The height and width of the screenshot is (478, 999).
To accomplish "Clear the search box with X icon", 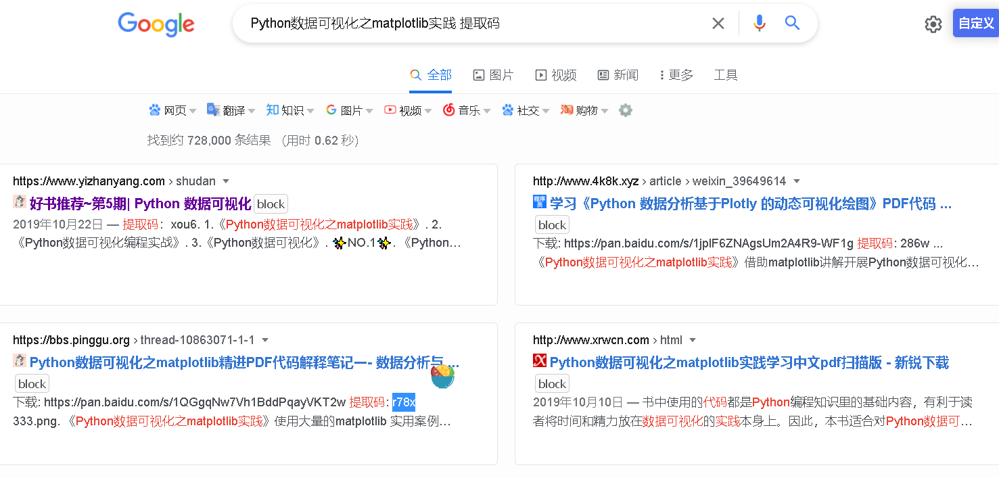I will [x=718, y=24].
